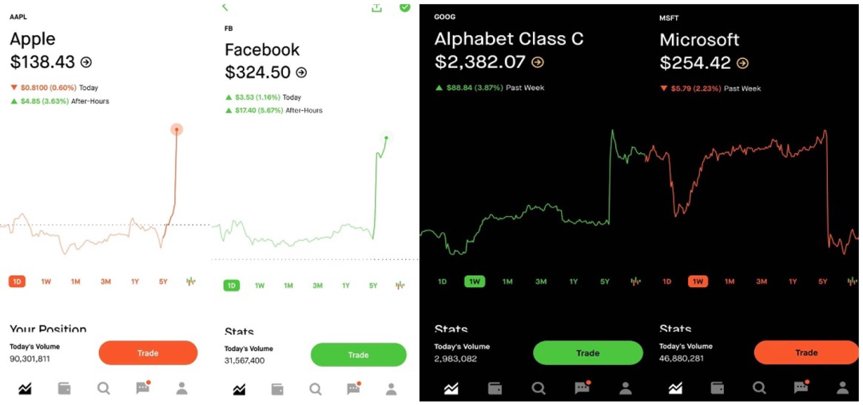The width and height of the screenshot is (863, 405).
Task: Open messages icon on the Alphabet screen
Action: [582, 388]
